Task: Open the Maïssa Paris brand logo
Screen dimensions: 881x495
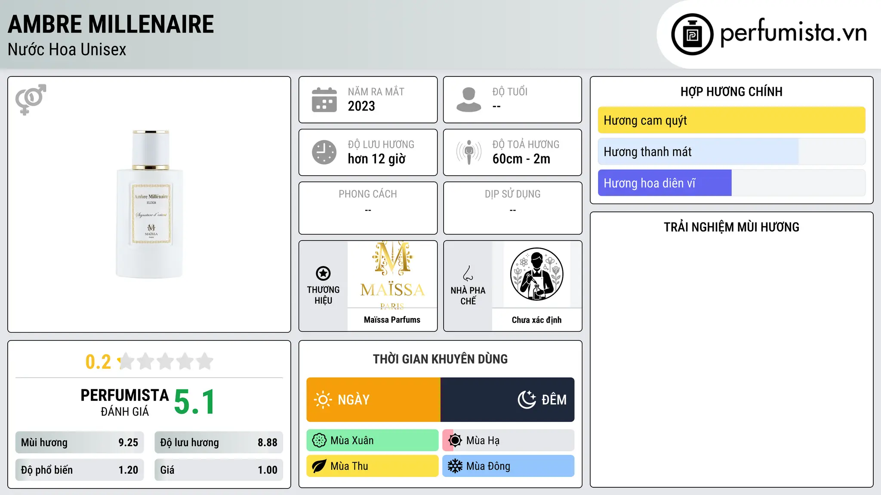Action: click(x=392, y=275)
